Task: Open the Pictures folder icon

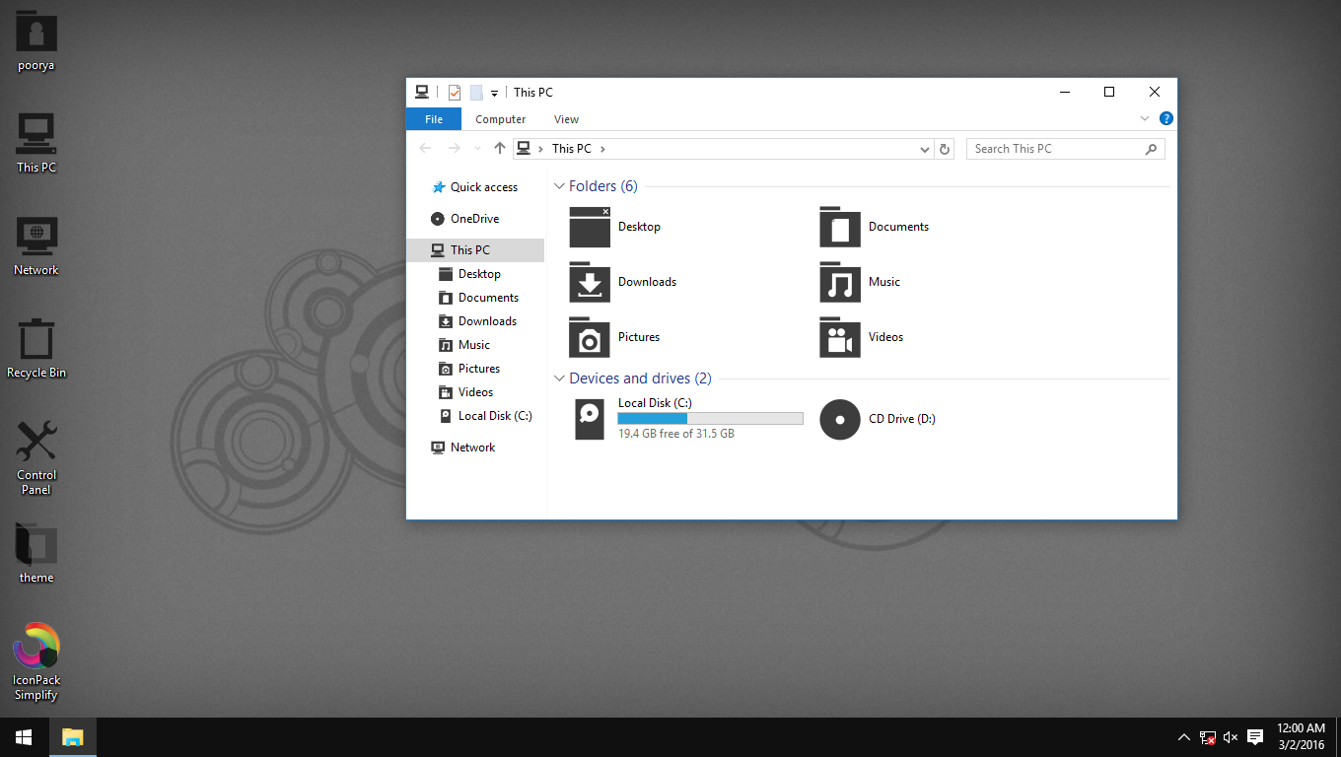Action: pyautogui.click(x=589, y=338)
